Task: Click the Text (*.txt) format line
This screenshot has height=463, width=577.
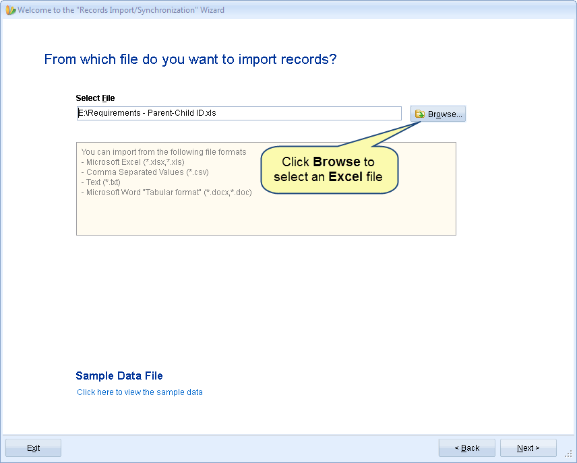Action: (x=101, y=182)
